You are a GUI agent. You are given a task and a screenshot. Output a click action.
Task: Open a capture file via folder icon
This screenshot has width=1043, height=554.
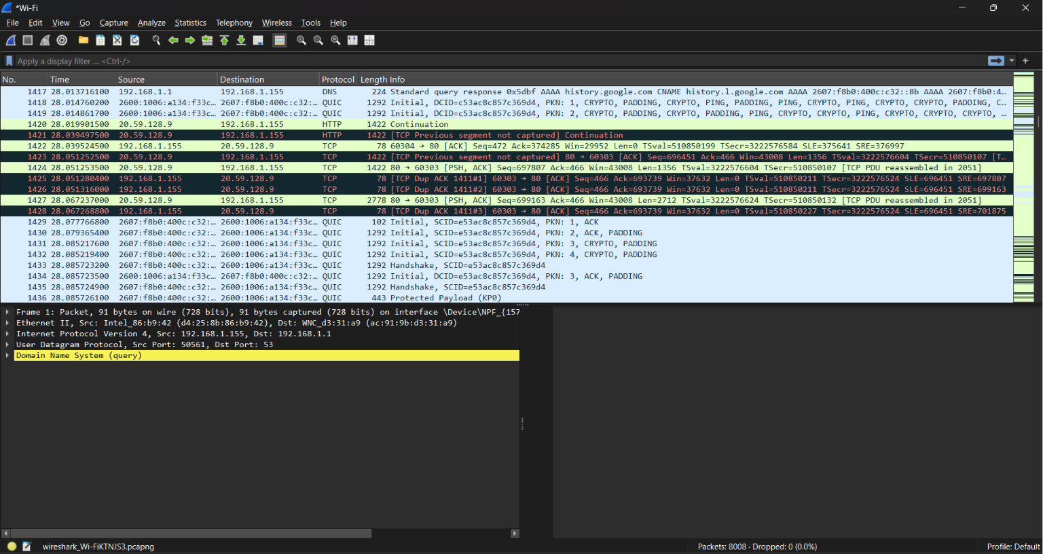(84, 41)
